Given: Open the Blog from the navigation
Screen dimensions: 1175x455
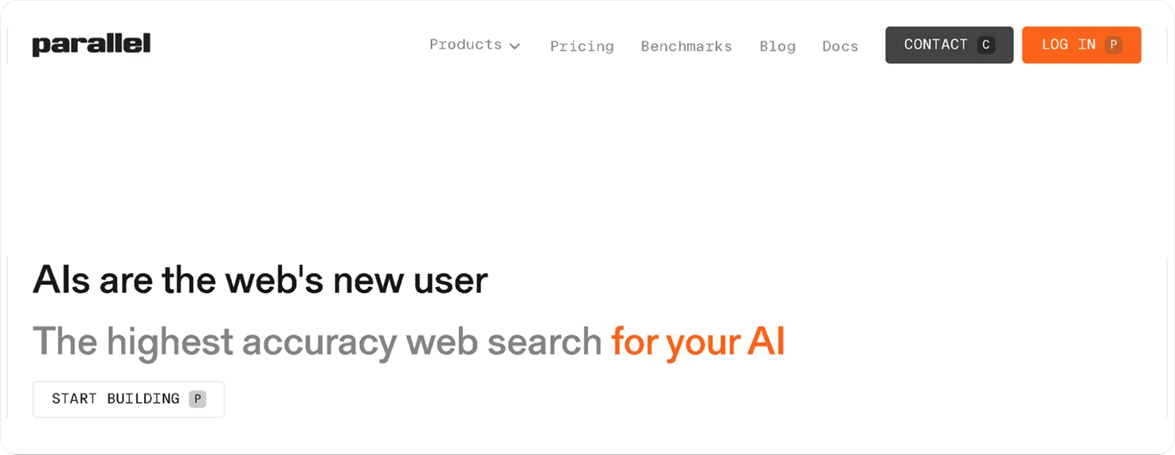Looking at the screenshot, I should coord(777,46).
